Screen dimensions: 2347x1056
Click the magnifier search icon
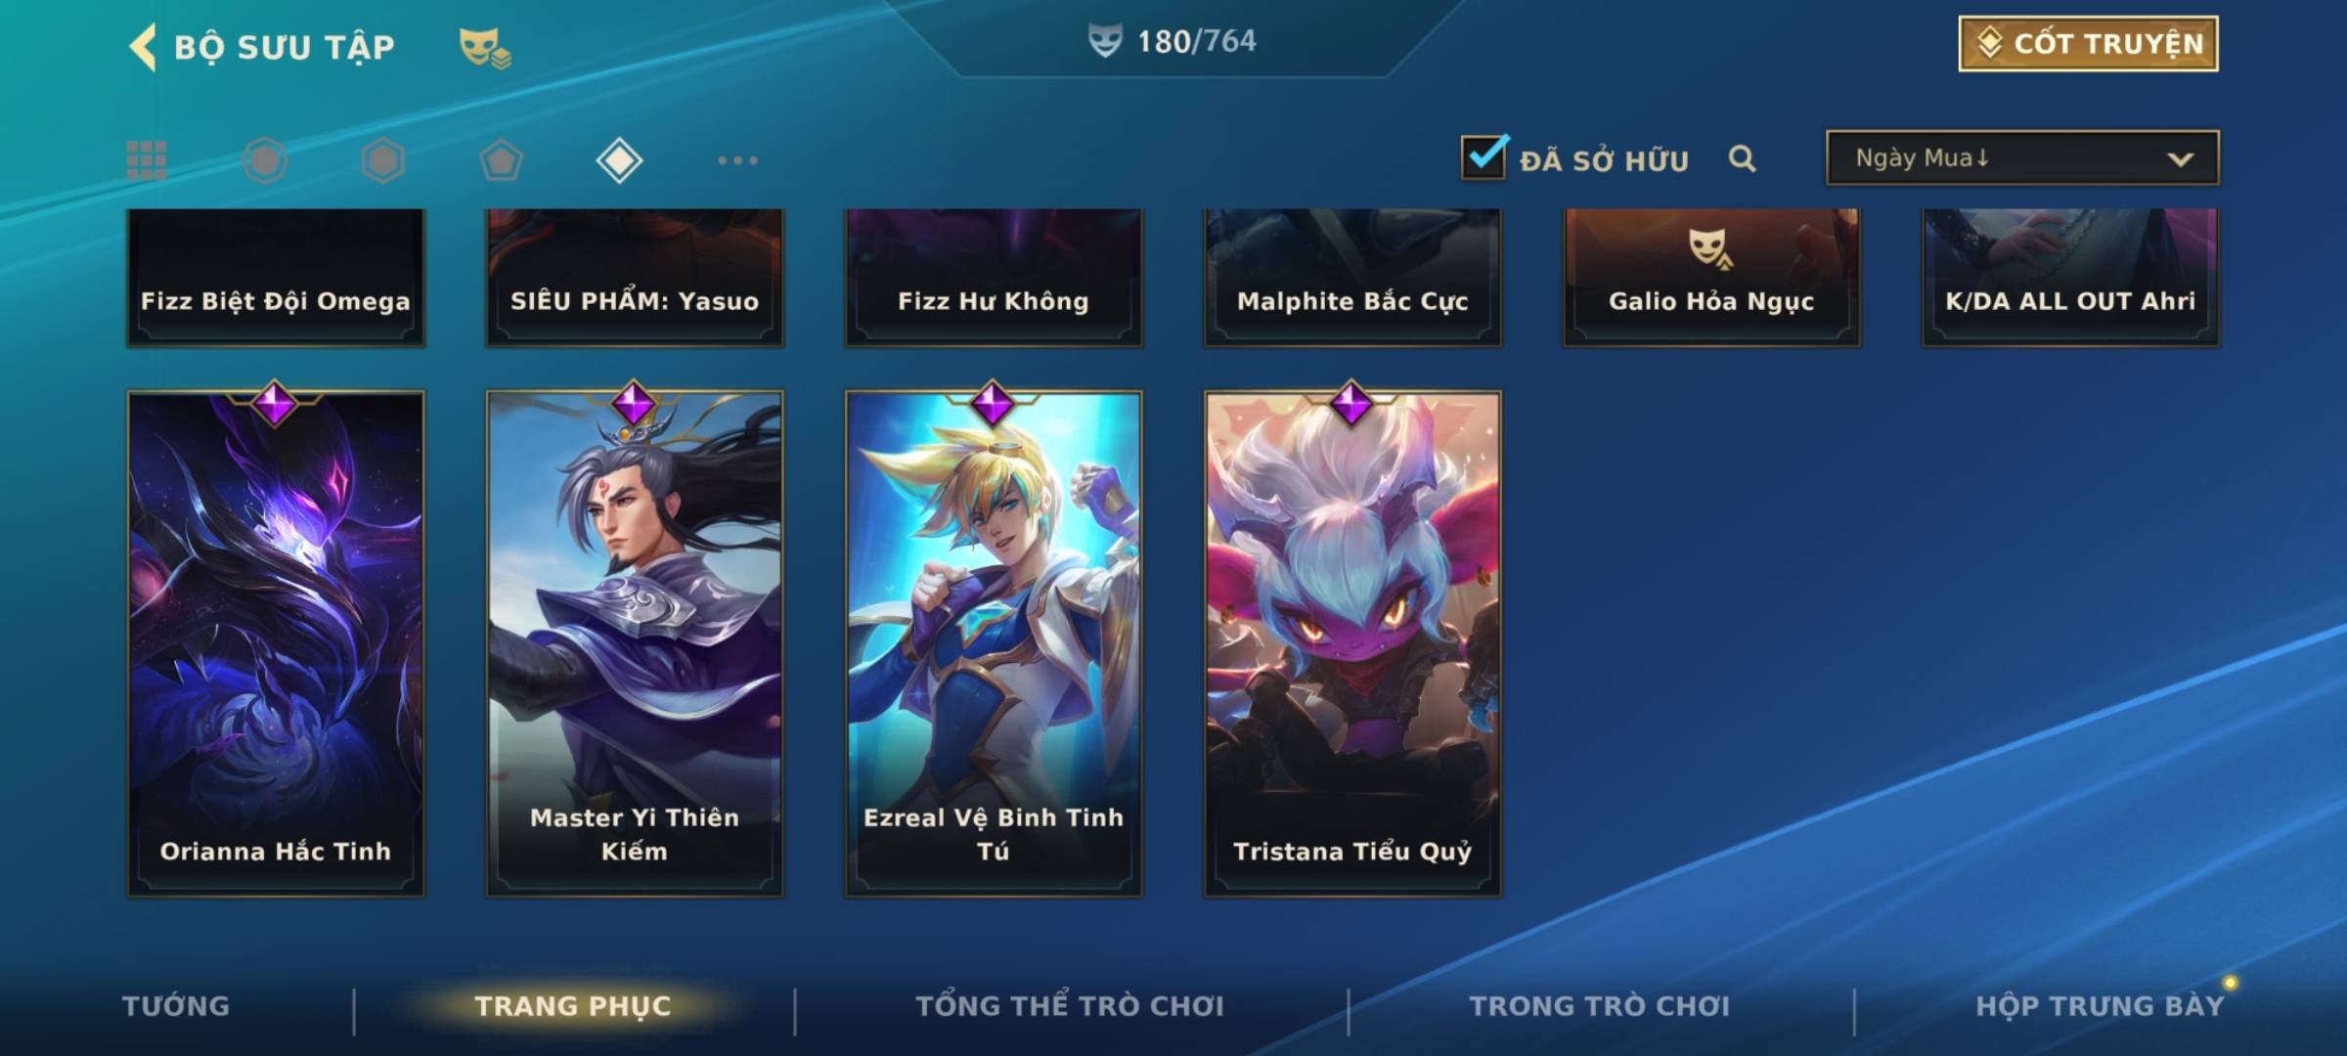click(1742, 159)
